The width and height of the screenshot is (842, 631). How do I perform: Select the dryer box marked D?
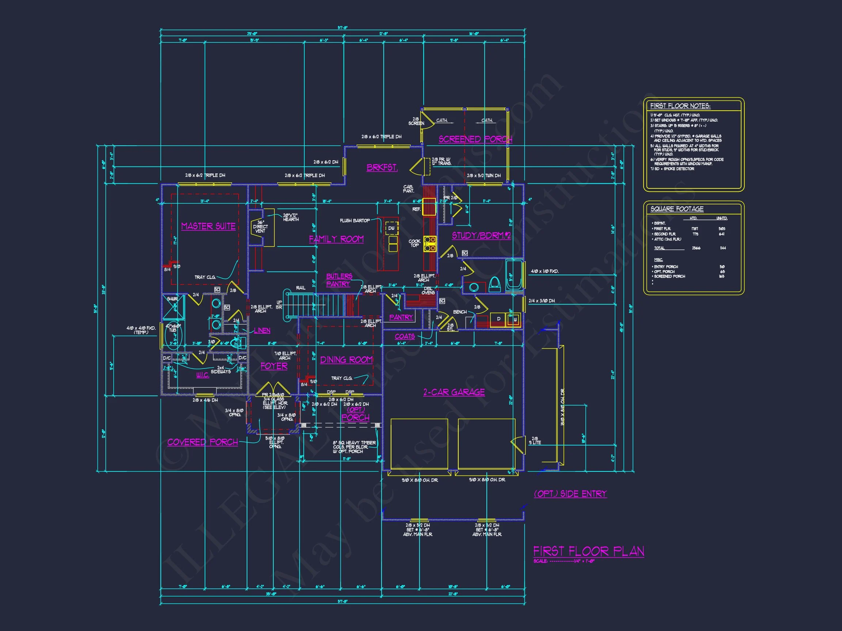coord(498,319)
